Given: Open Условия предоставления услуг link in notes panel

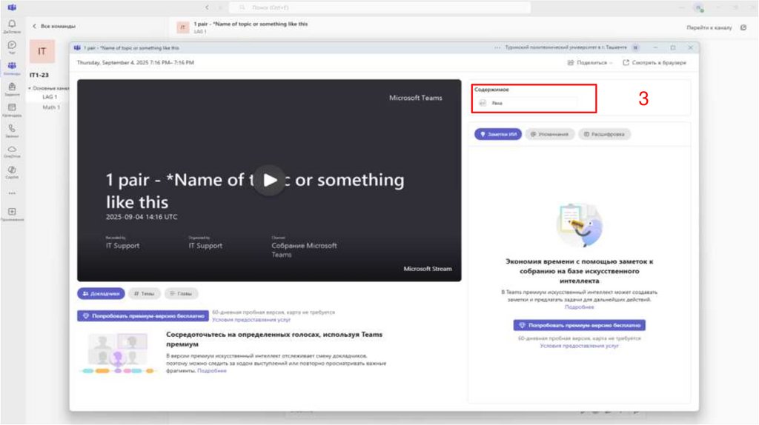Looking at the screenshot, I should [579, 346].
